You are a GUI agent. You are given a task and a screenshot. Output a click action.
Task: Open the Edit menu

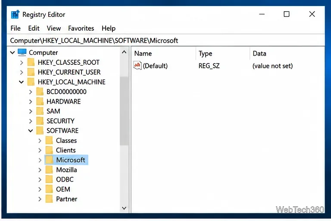pyautogui.click(x=34, y=28)
